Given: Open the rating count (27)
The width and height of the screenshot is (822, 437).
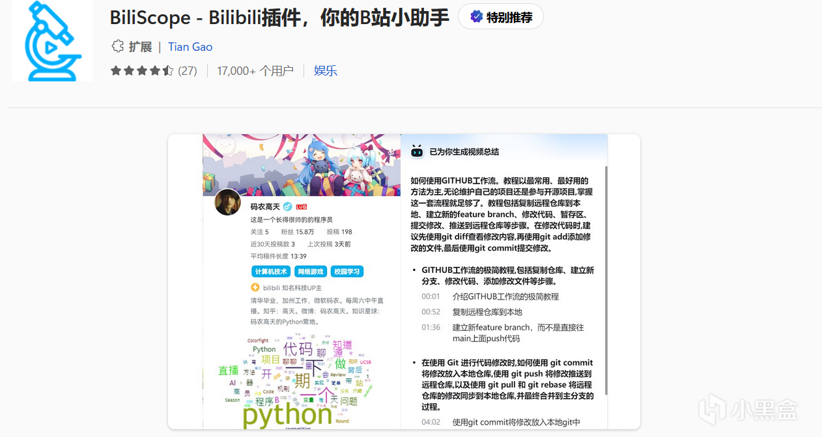Looking at the screenshot, I should point(188,70).
